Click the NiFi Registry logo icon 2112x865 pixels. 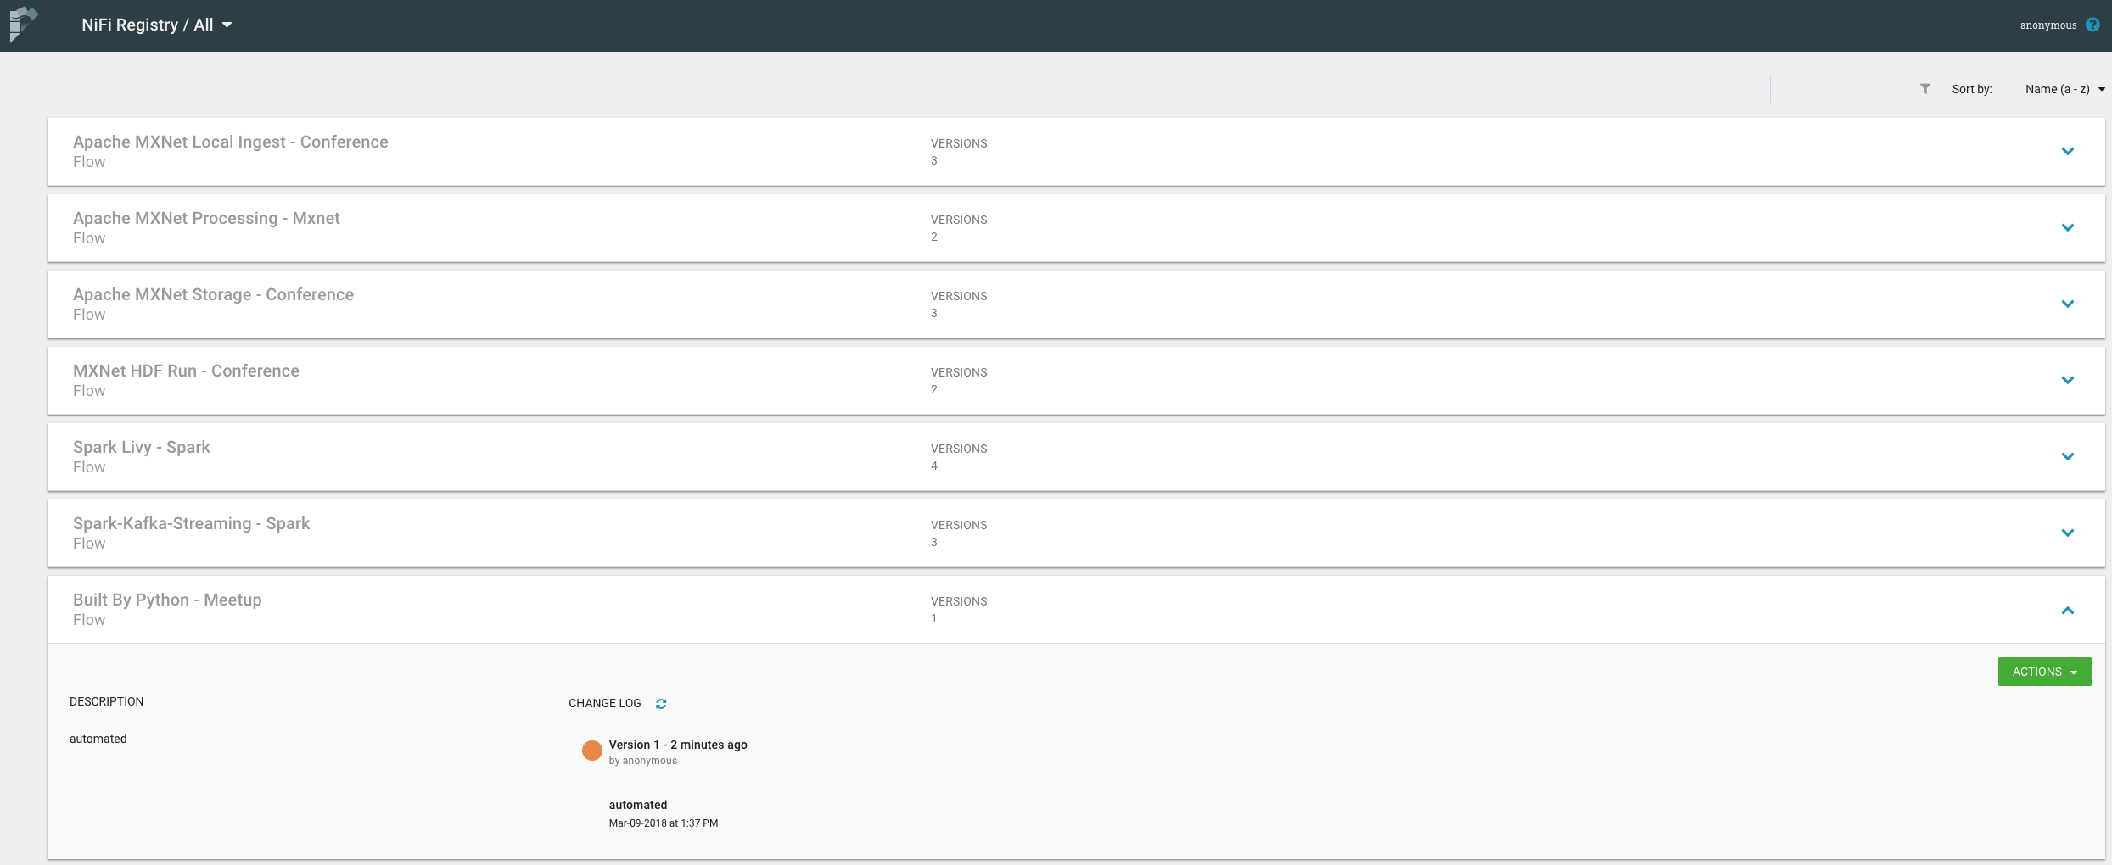point(24,24)
